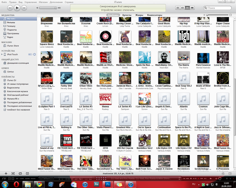Skip to the next track
Viewport: 236px width, 188px height.
[x=24, y=8]
